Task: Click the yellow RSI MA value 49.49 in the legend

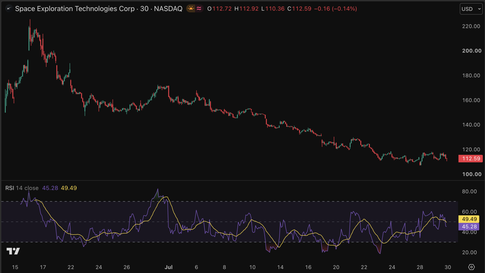Action: coord(69,188)
